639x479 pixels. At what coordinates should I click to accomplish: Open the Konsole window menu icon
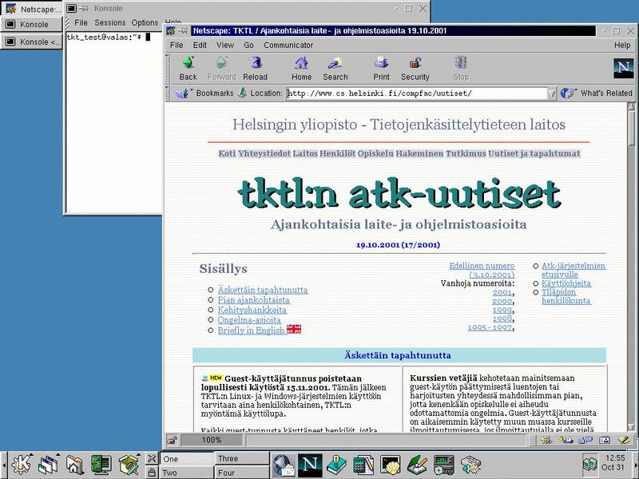[71, 8]
